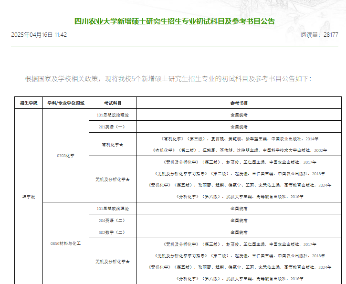Click the 《有机化学》（第三版） 2014年 reference line
The image size is (346, 284).
coord(239,139)
